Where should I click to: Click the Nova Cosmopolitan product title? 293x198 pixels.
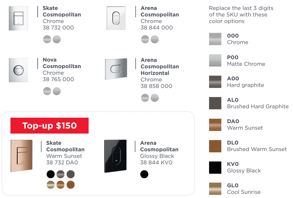(x=62, y=63)
